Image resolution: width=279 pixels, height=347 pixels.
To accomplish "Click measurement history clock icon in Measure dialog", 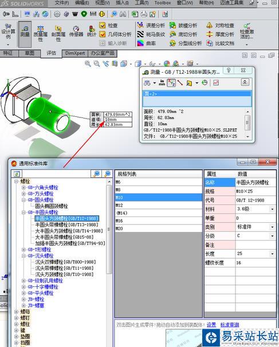I will click(x=205, y=83).
